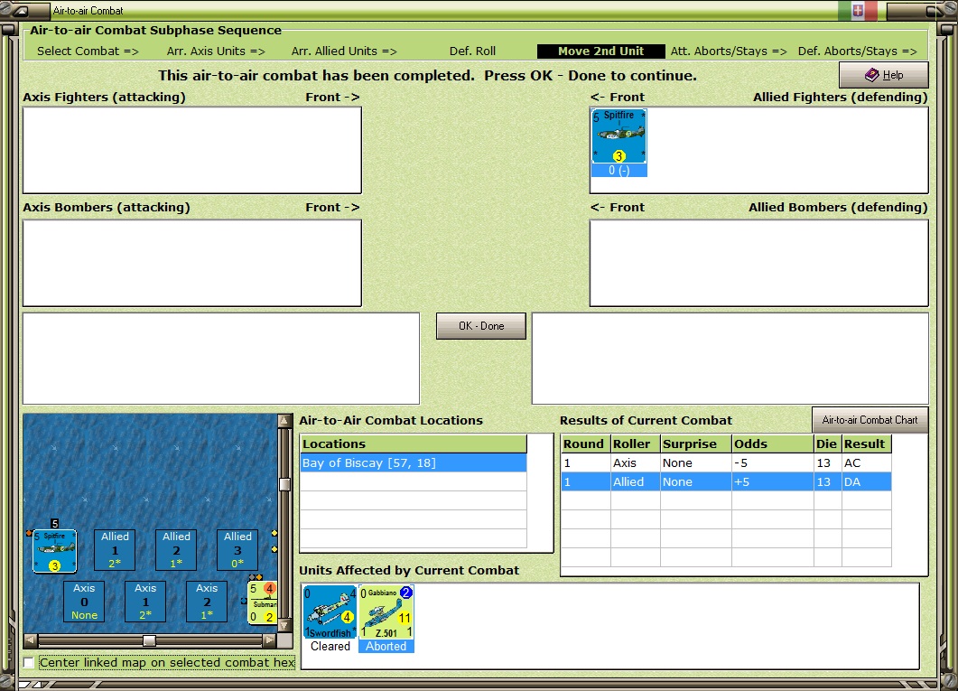The height and width of the screenshot is (691, 958).
Task: Click the Submarine counter on the map edge
Action: pyautogui.click(x=263, y=602)
